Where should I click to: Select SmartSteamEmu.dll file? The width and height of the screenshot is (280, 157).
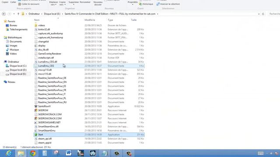pyautogui.click(x=48, y=126)
